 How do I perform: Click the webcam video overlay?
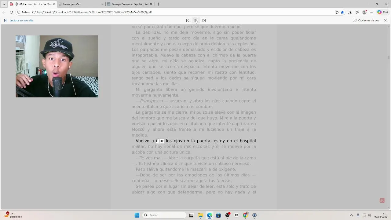click(x=57, y=66)
